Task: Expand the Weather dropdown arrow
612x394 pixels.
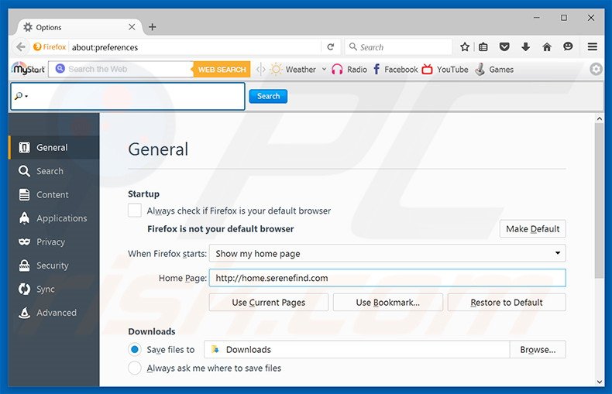Action: (x=324, y=70)
